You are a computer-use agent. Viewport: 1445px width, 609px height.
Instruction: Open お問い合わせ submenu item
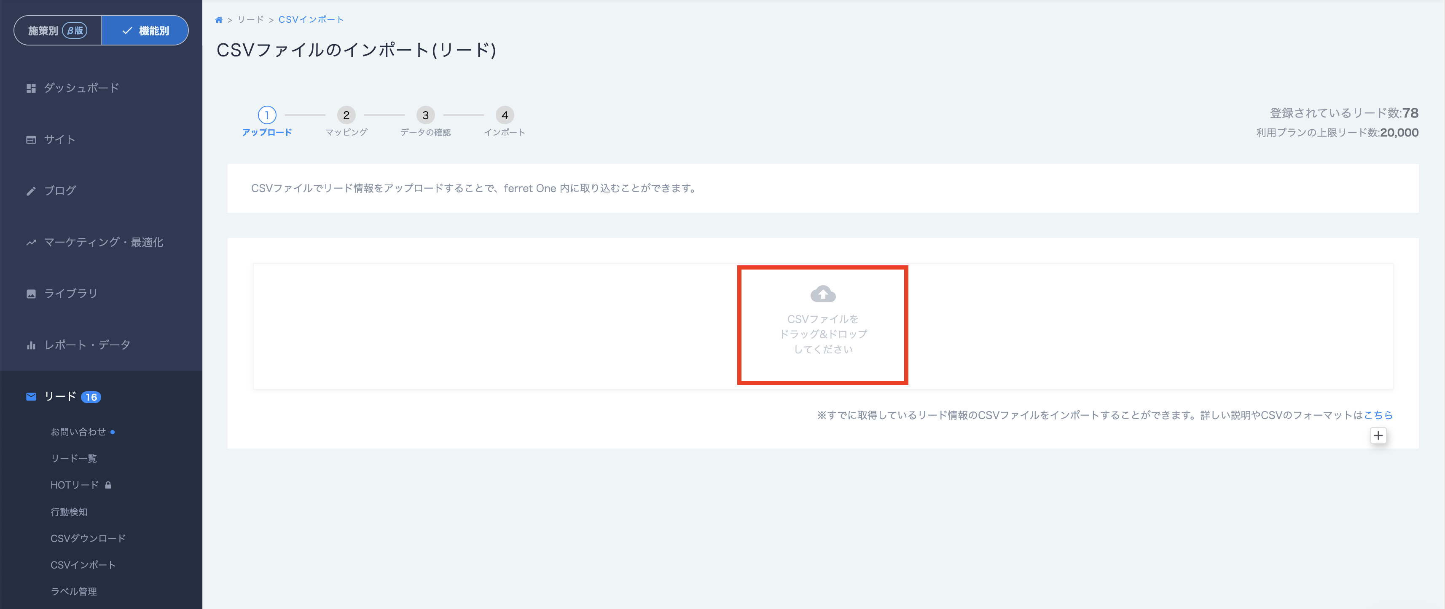[78, 432]
